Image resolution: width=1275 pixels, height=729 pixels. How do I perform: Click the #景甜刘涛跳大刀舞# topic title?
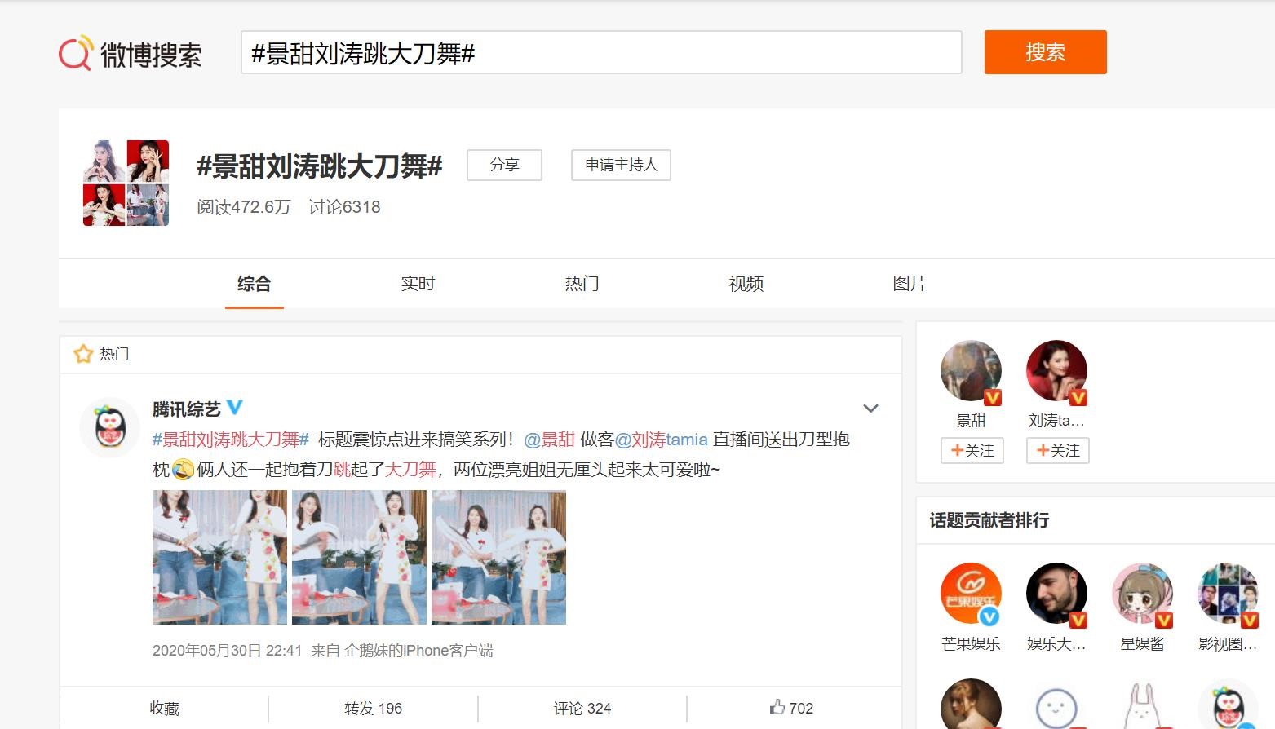tap(320, 166)
